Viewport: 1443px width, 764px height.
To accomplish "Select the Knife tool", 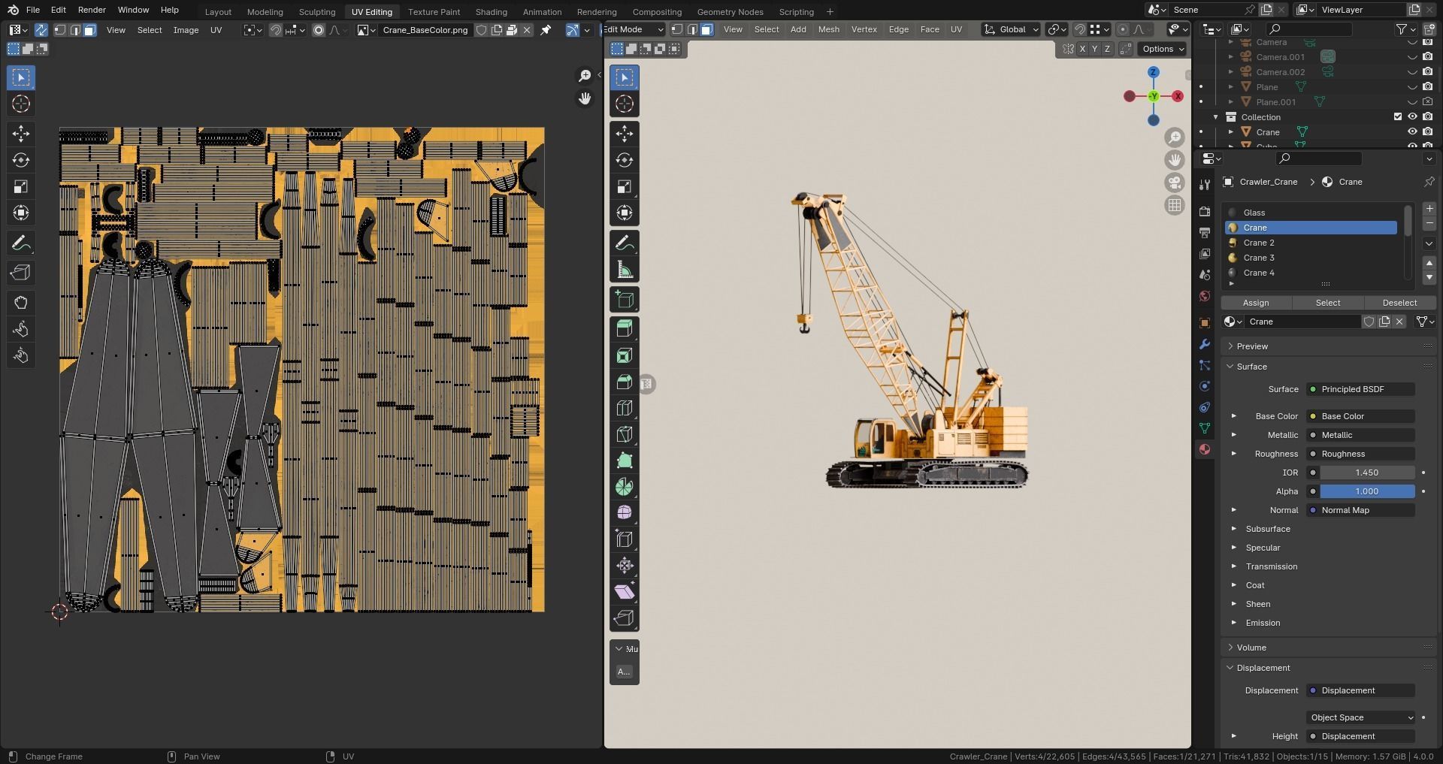I will pyautogui.click(x=625, y=434).
